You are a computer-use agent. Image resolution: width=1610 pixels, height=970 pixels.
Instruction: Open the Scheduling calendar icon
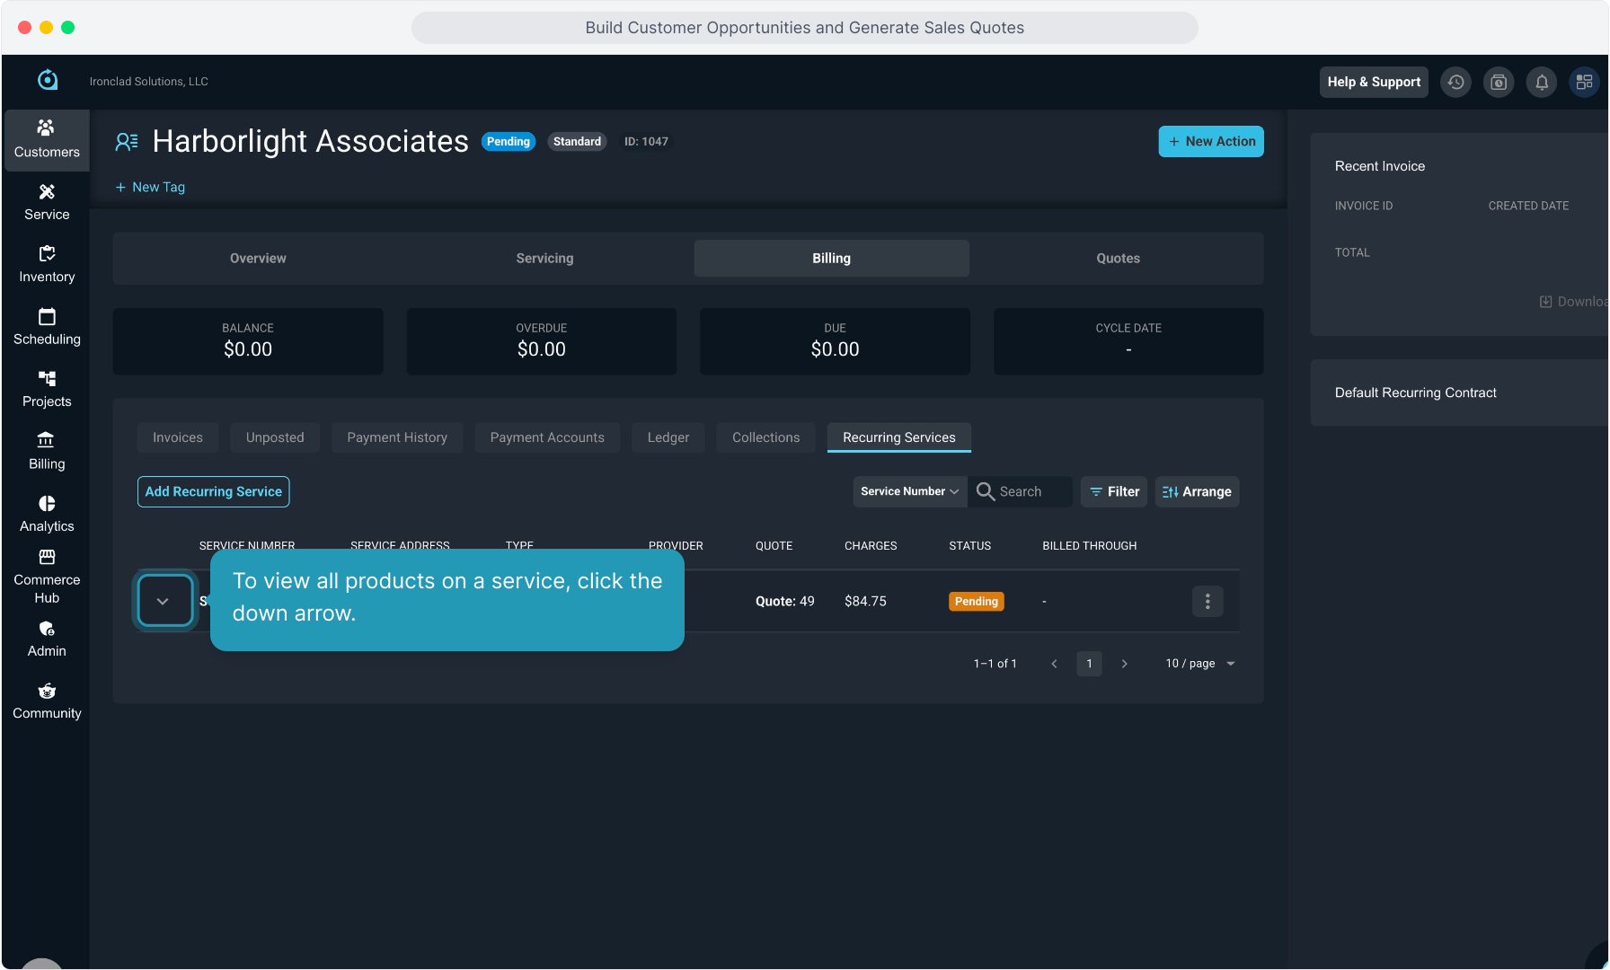click(47, 317)
